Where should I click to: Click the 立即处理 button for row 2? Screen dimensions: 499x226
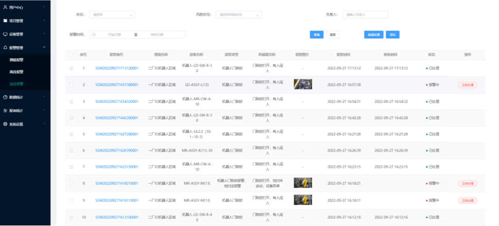point(468,85)
